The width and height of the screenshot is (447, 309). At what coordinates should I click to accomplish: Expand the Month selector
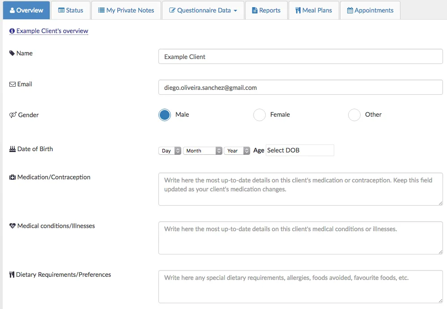[x=203, y=151]
